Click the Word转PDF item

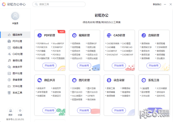[x=58, y=43]
